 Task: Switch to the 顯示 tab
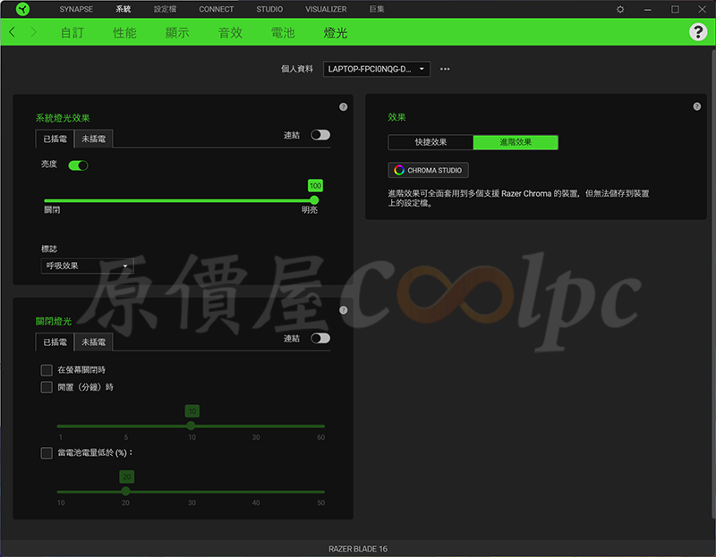click(x=177, y=32)
